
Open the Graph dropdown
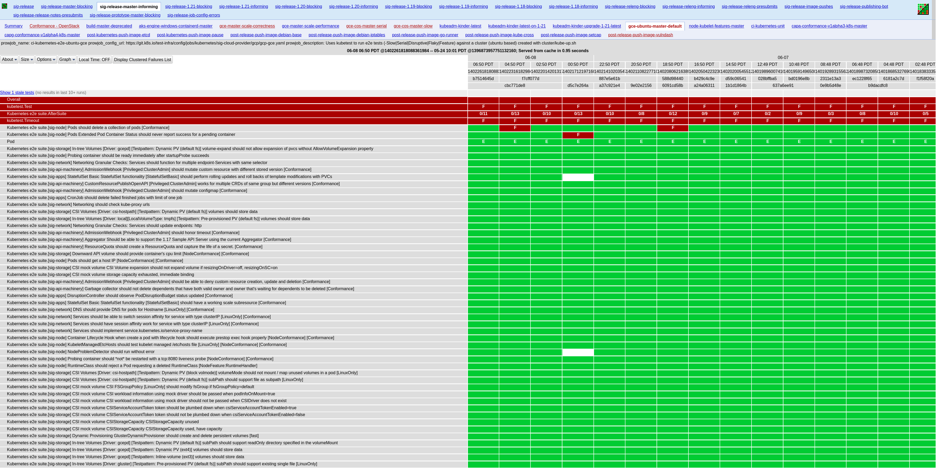click(x=67, y=60)
